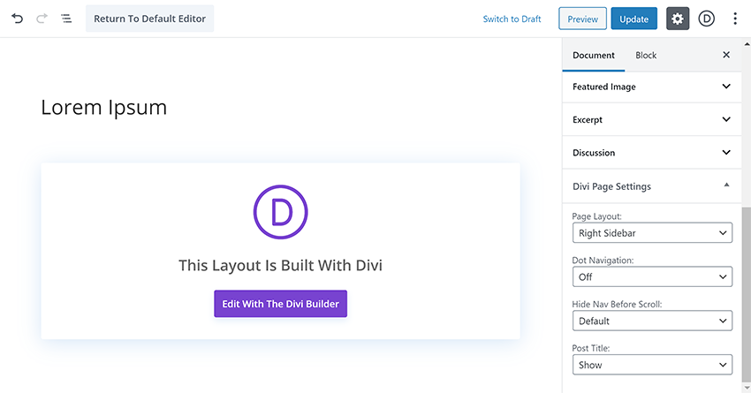Collapse the Divi Page Settings panel
The height and width of the screenshot is (393, 751).
tap(652, 186)
